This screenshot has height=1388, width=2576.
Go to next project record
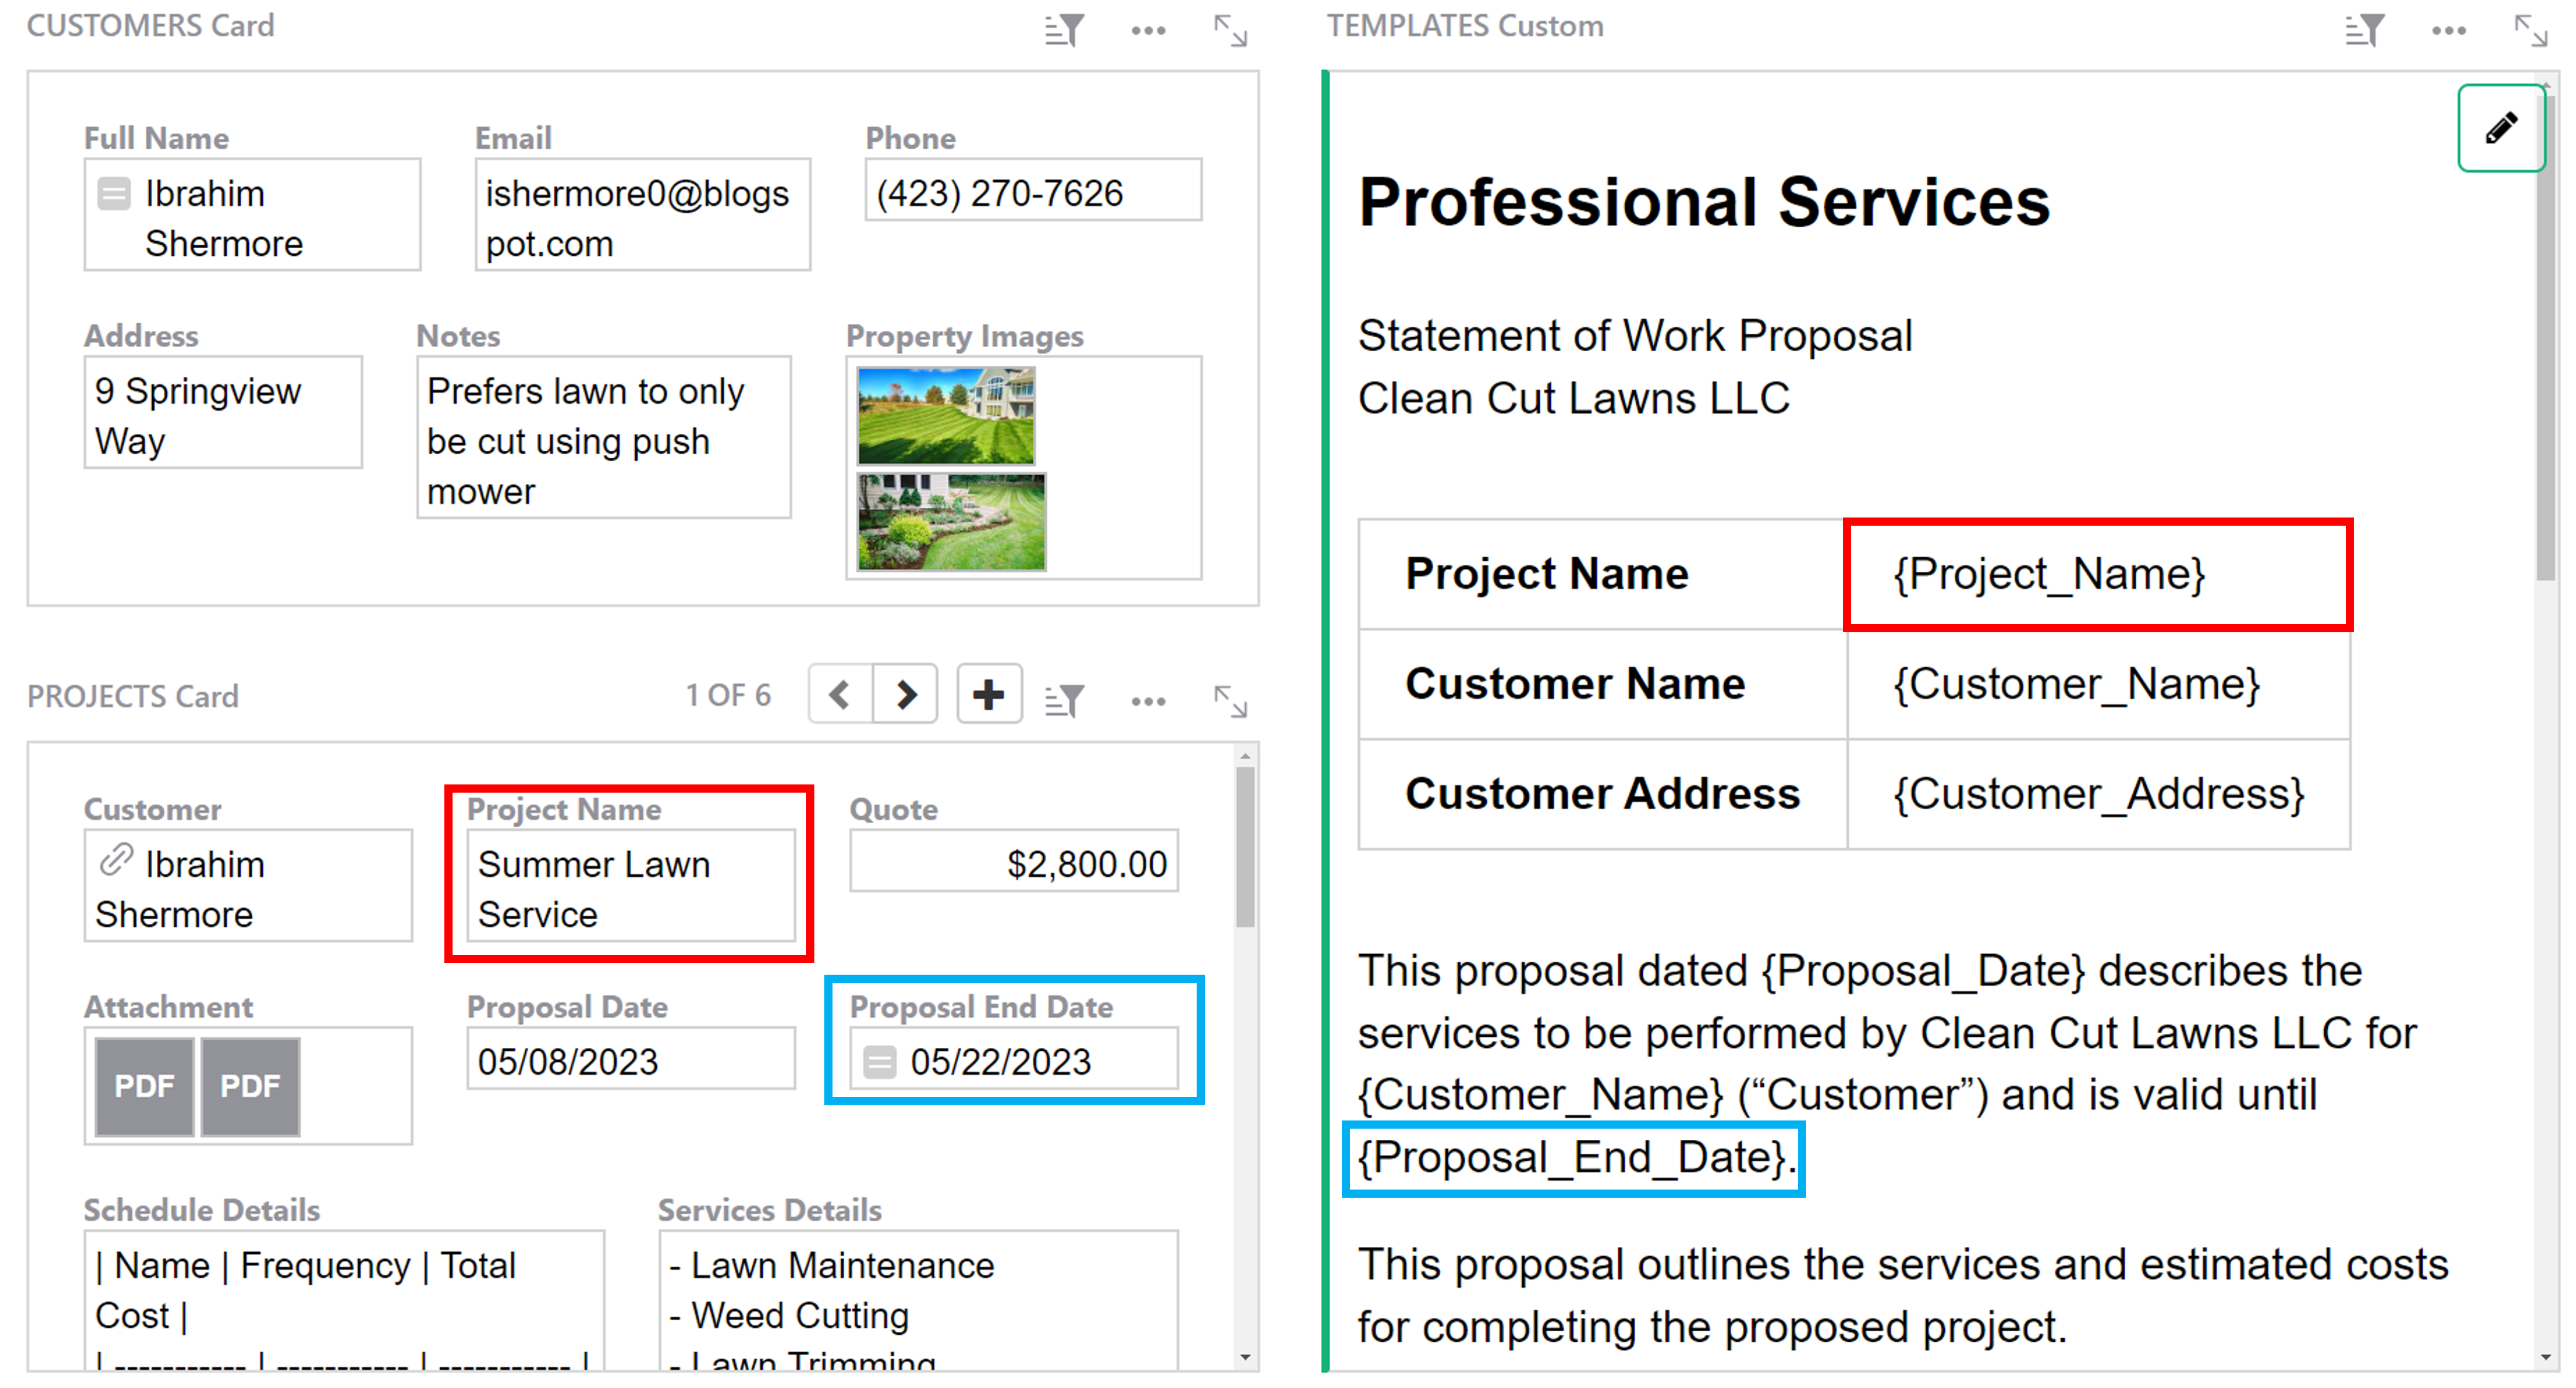point(906,694)
